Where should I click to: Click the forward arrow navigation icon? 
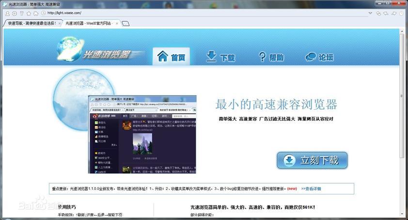pos(394,13)
